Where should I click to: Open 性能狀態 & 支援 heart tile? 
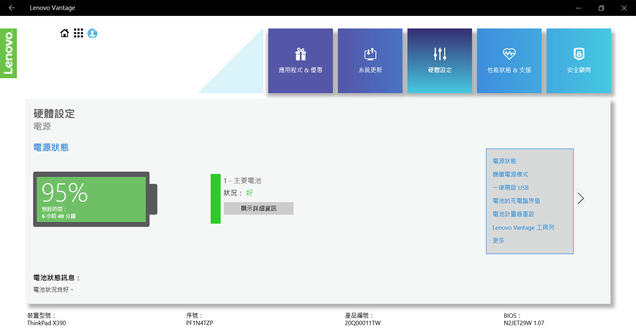pos(509,61)
